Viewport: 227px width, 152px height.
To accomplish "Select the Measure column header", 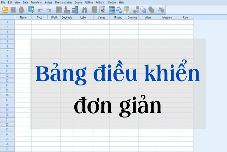I will [x=167, y=17].
